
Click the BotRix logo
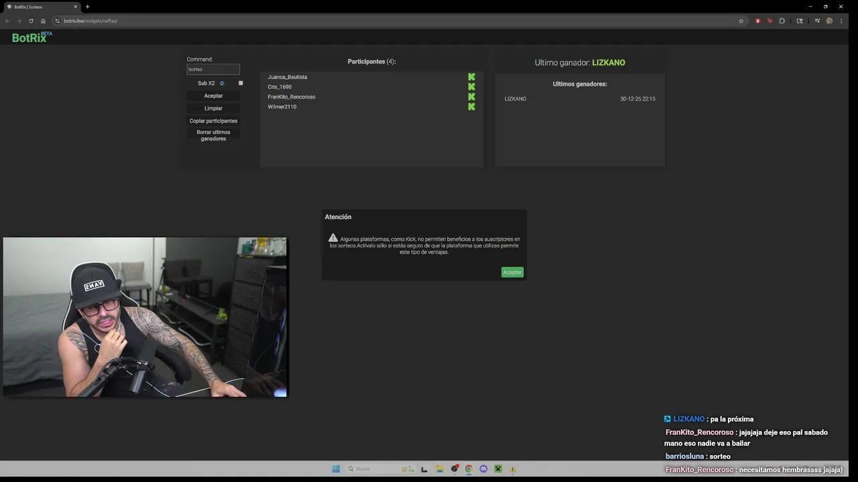pyautogui.click(x=32, y=37)
